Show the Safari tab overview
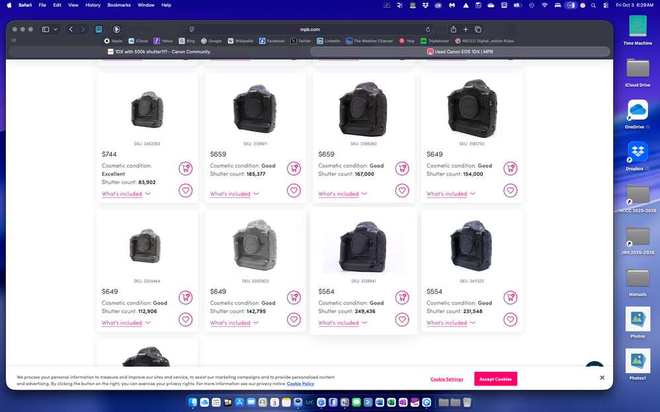This screenshot has width=660, height=412. (478, 30)
